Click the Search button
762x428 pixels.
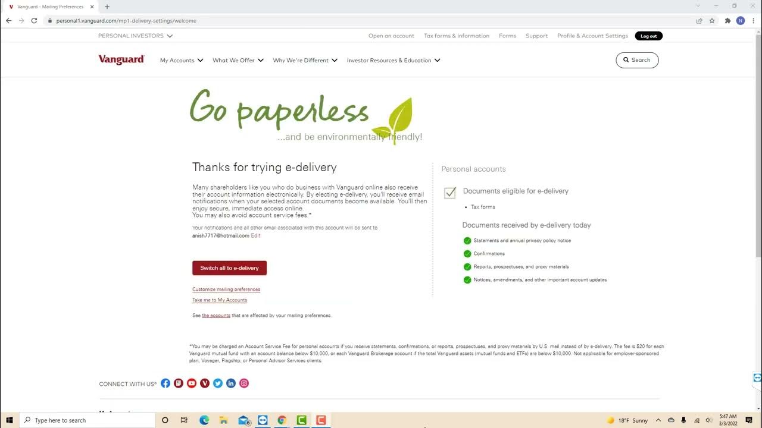pos(637,60)
